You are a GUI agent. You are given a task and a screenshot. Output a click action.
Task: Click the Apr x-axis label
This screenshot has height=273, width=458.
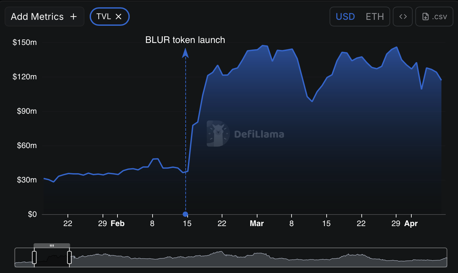click(411, 223)
